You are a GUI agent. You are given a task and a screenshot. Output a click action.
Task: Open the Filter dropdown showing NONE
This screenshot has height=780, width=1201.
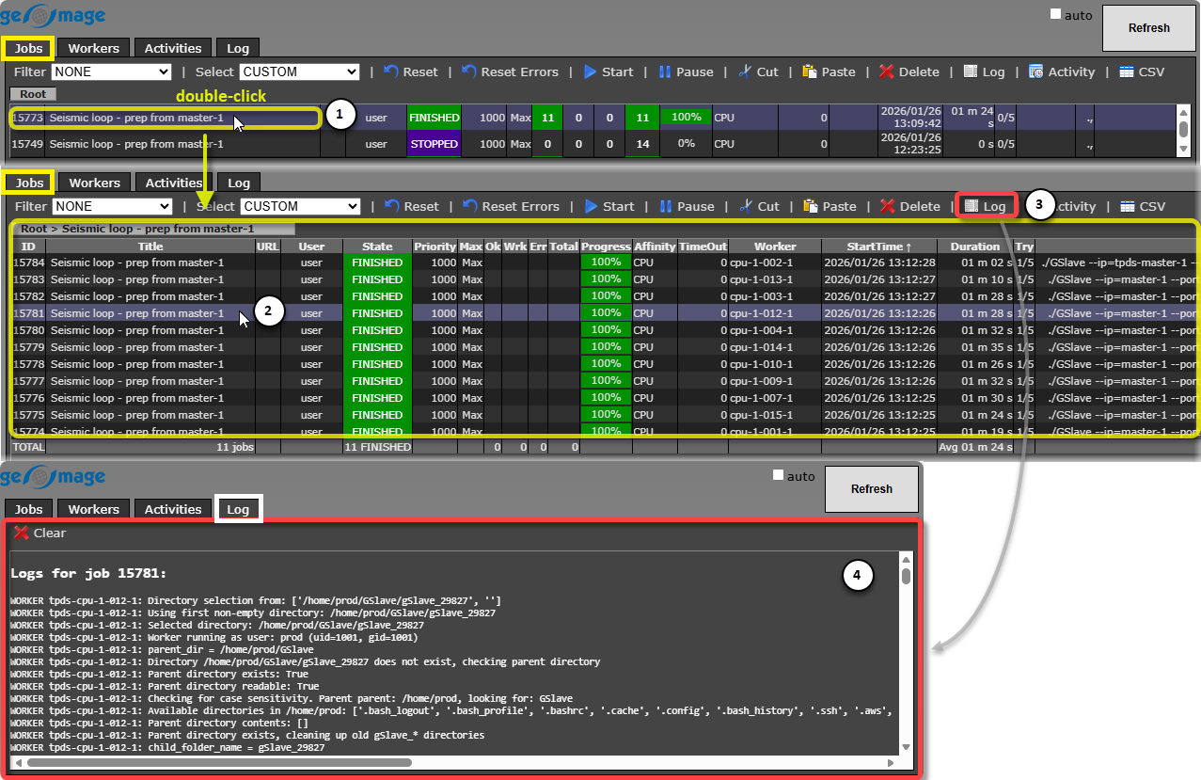coord(112,72)
